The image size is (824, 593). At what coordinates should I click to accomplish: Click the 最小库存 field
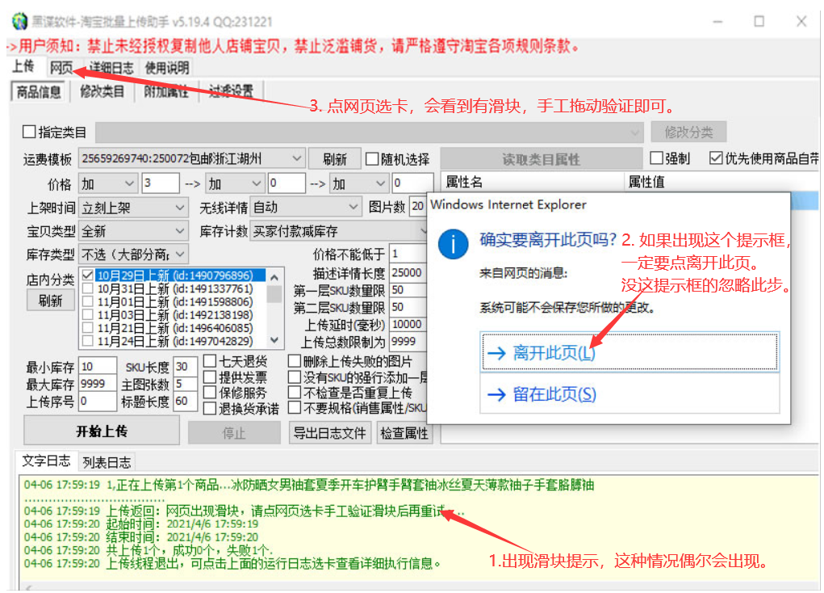[98, 366]
